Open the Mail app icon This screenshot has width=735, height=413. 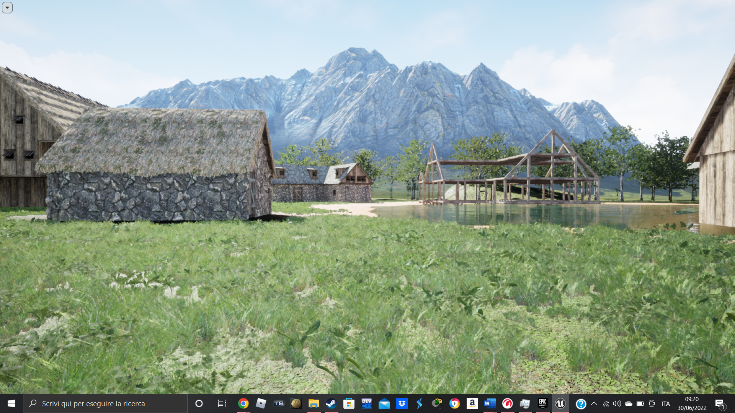(x=384, y=403)
